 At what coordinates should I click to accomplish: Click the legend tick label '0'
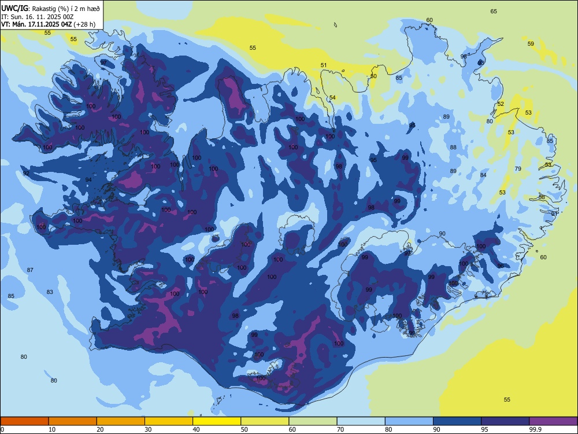[x=2, y=429]
